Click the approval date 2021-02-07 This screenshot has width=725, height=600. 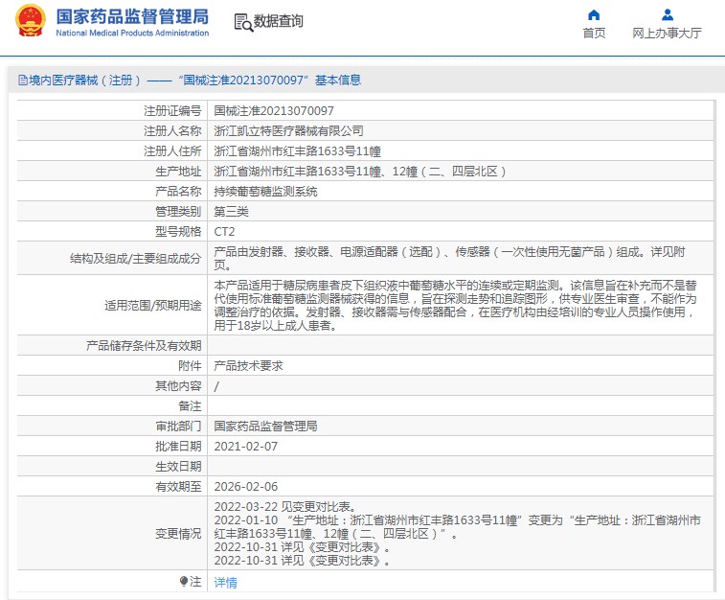coord(245,446)
